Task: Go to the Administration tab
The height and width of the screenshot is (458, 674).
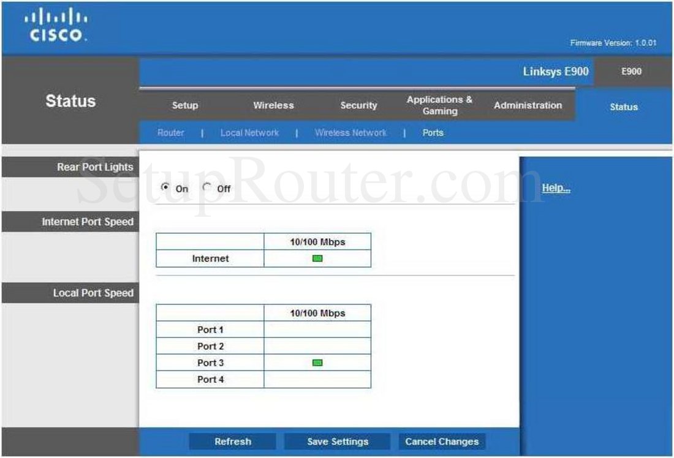Action: coord(527,105)
